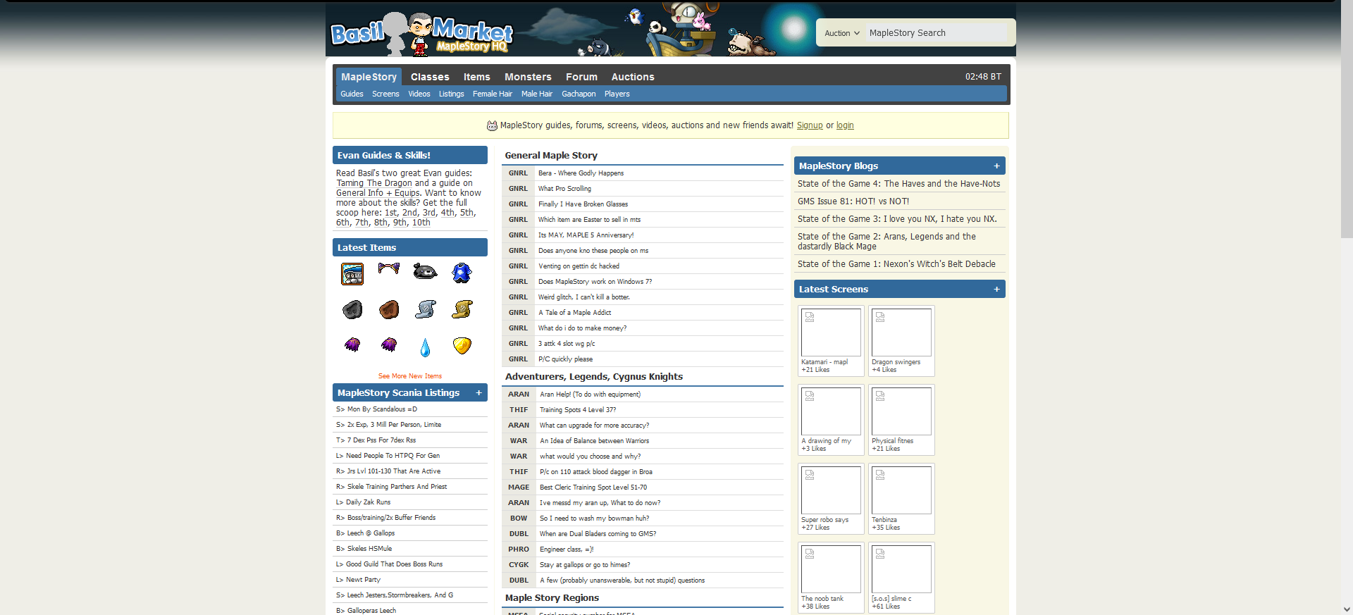The image size is (1353, 615).
Task: Open the Gachapon submenu link
Action: tap(578, 94)
